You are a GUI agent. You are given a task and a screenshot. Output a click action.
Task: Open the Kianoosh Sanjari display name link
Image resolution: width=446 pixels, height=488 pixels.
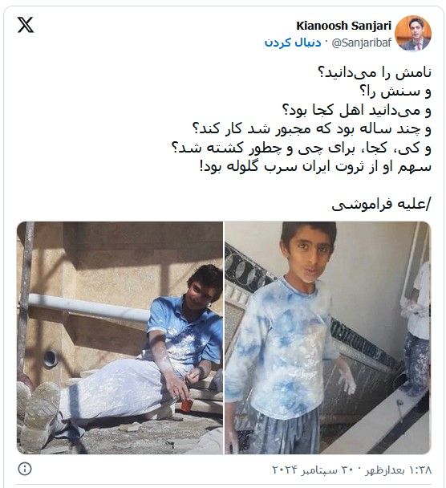pos(343,26)
